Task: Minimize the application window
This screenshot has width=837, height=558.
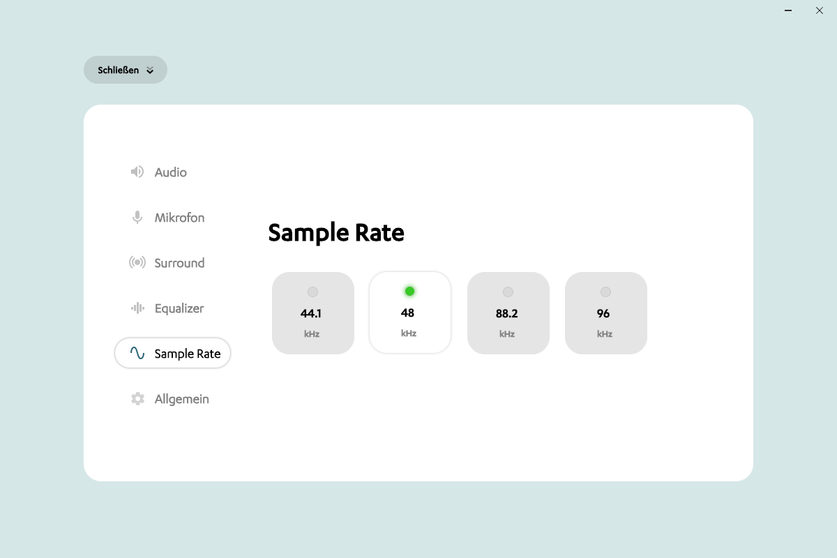Action: coord(788,10)
